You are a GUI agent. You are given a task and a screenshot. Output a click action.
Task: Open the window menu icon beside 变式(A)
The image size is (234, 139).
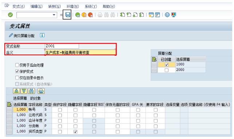pos(7,6)
